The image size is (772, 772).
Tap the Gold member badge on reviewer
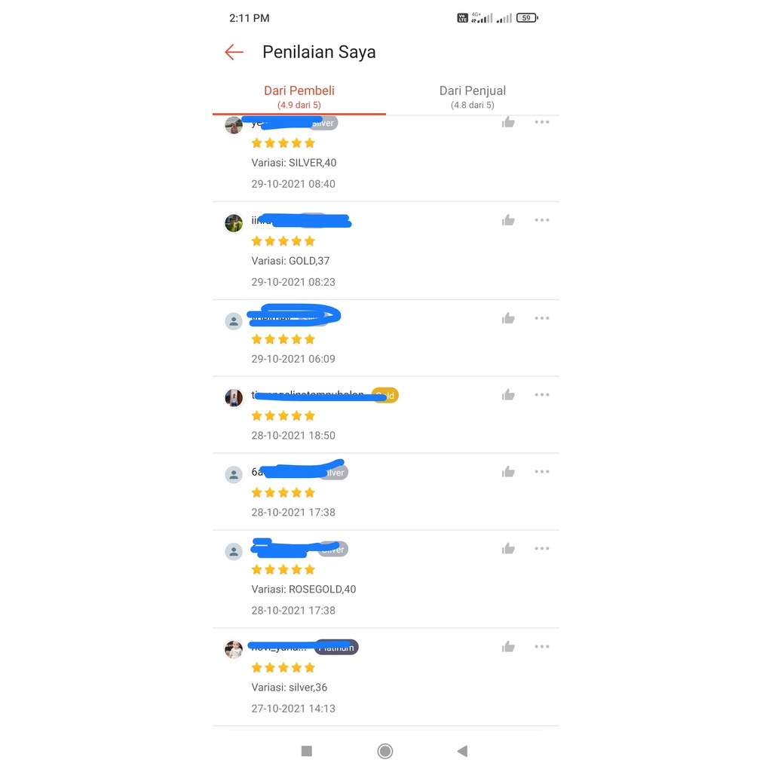coord(387,396)
